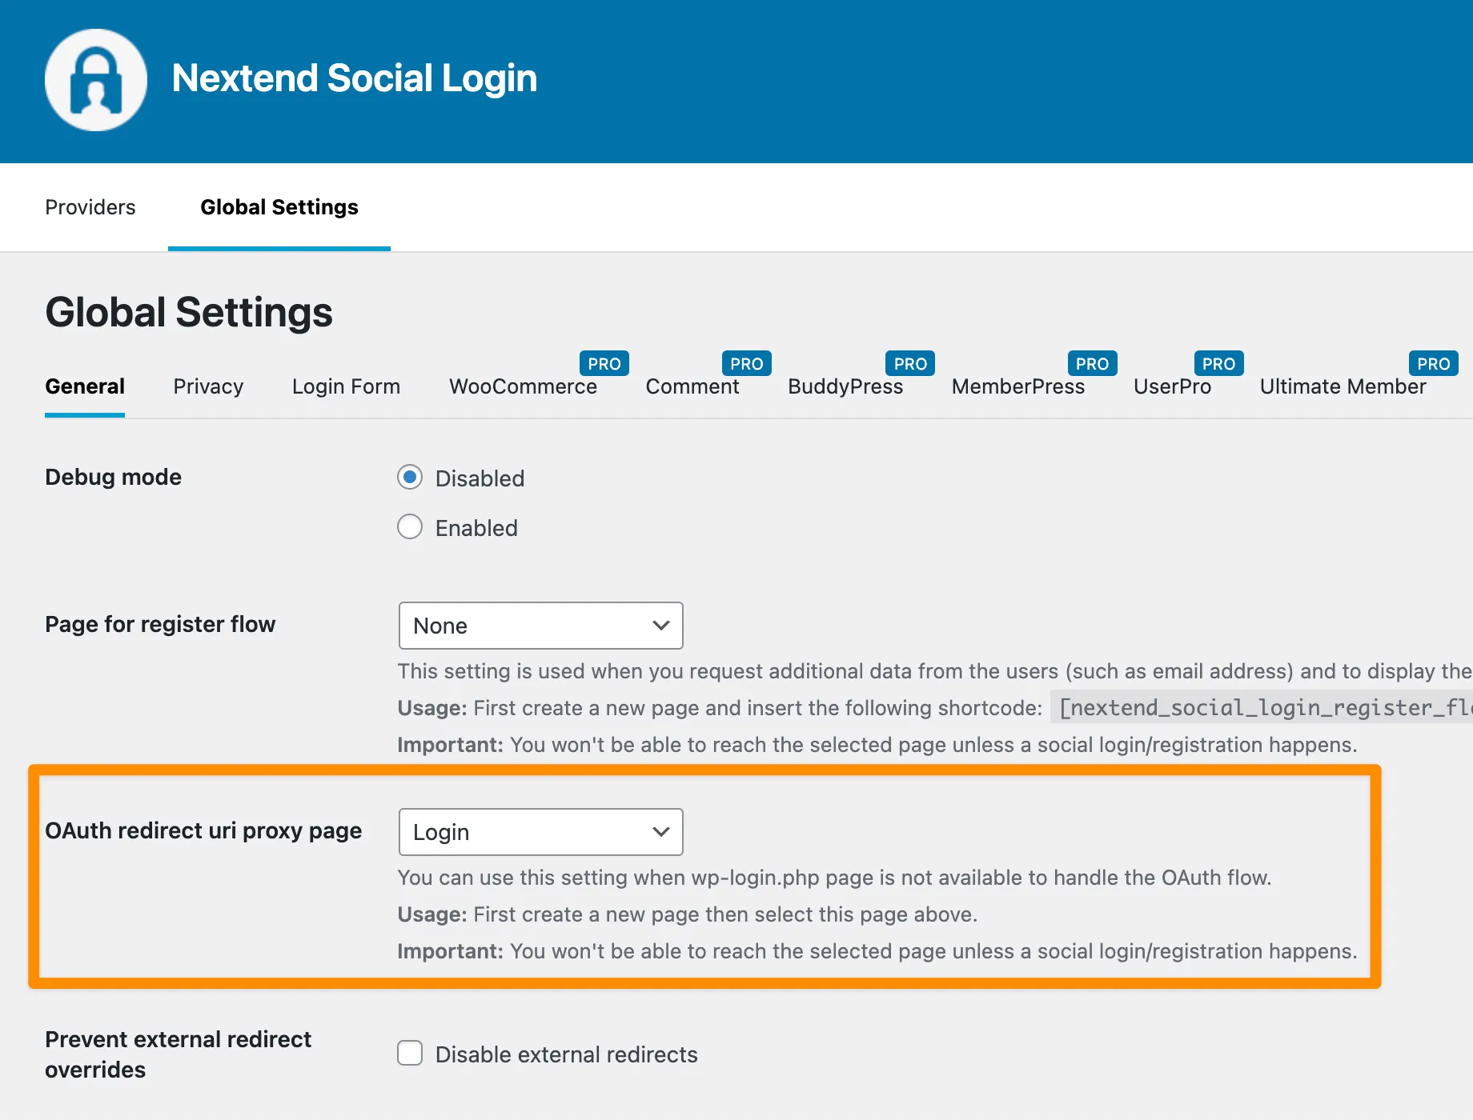
Task: Click the PRO badge on MemberPress
Action: 1092,363
